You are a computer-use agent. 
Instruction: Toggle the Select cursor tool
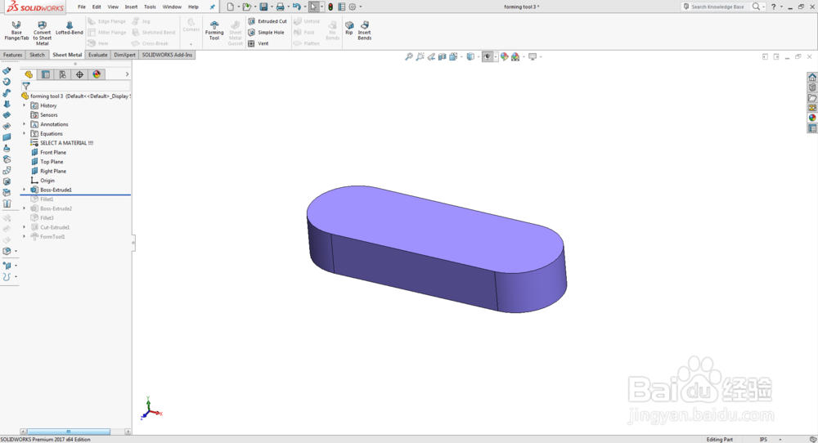pos(313,7)
